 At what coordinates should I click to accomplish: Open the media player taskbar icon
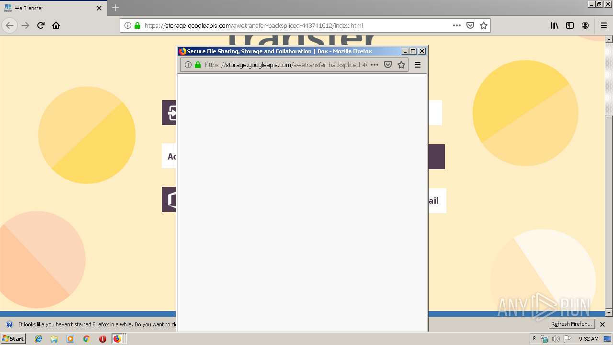pos(70,339)
